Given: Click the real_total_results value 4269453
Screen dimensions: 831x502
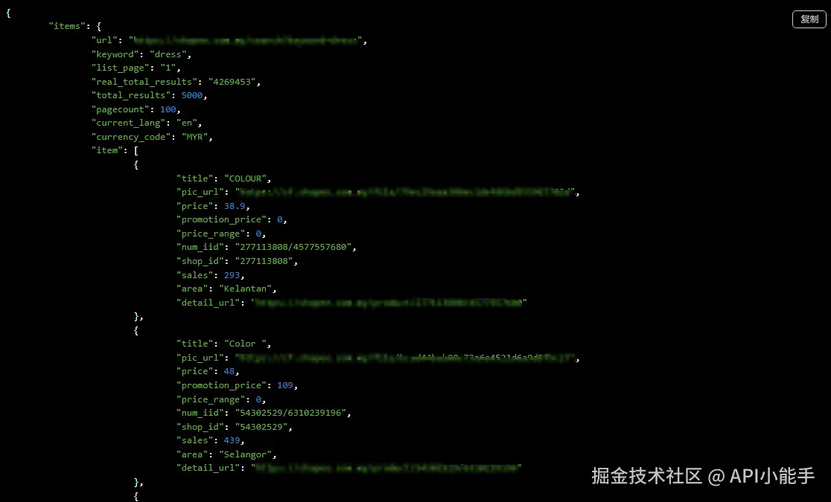Looking at the screenshot, I should 232,82.
